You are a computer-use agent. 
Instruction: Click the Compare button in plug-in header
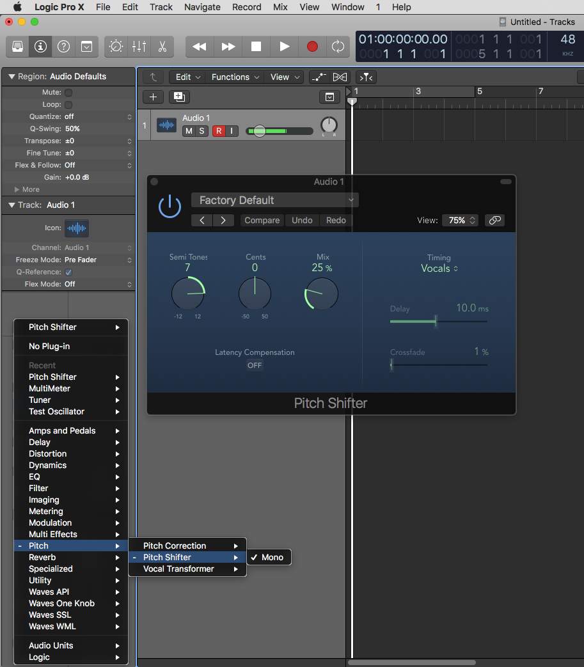click(x=262, y=221)
